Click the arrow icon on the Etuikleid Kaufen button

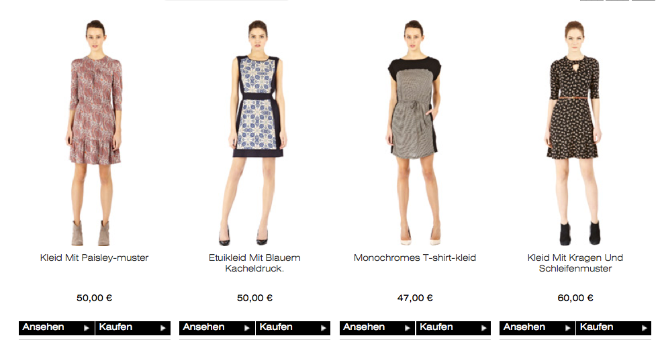(x=323, y=328)
